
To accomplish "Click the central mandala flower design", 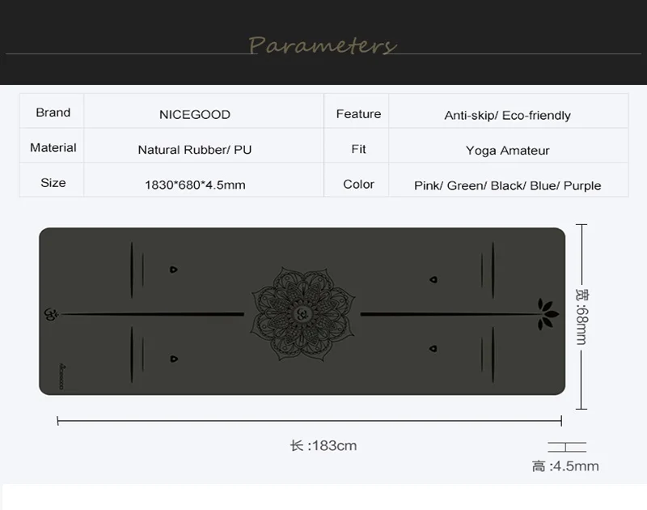I will [x=301, y=312].
